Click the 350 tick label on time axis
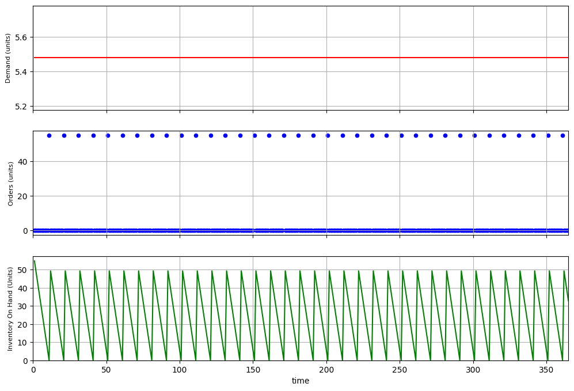Viewport: 574px width, 391px height. click(546, 370)
